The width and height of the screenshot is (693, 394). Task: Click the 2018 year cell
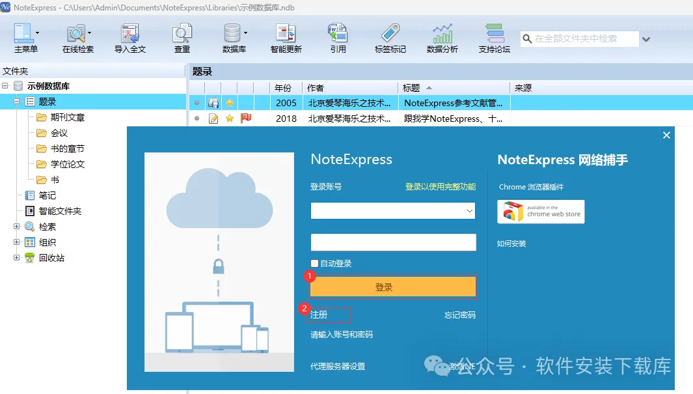[x=286, y=119]
